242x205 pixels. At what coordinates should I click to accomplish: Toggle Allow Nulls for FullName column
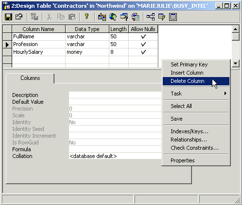pos(143,36)
